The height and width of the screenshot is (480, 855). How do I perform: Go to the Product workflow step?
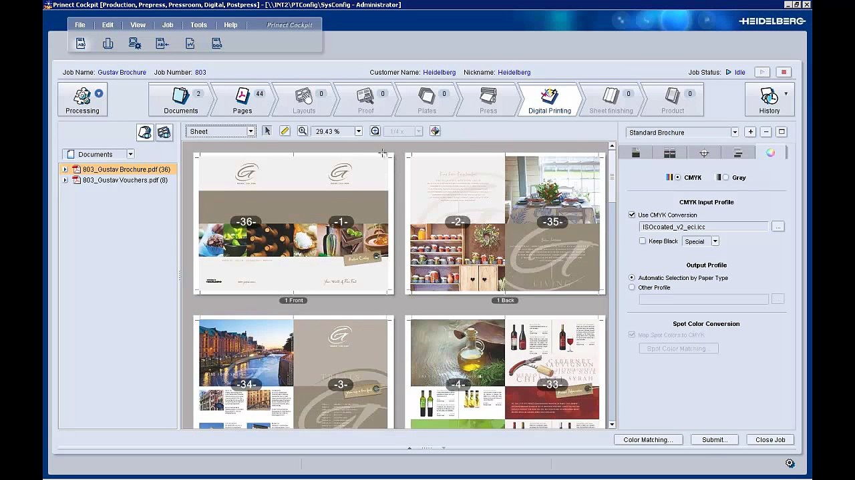click(x=673, y=100)
